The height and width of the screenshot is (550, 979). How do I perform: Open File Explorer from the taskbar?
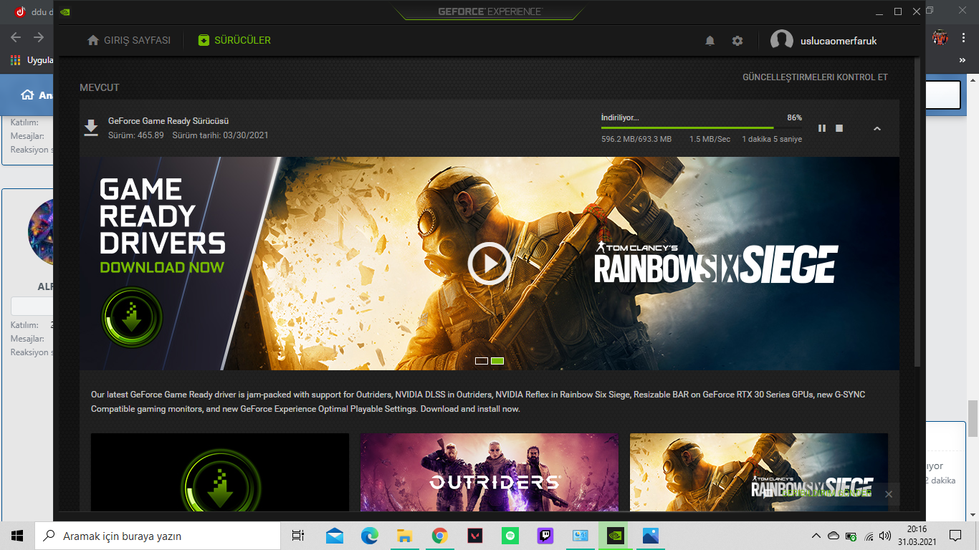[x=404, y=536]
